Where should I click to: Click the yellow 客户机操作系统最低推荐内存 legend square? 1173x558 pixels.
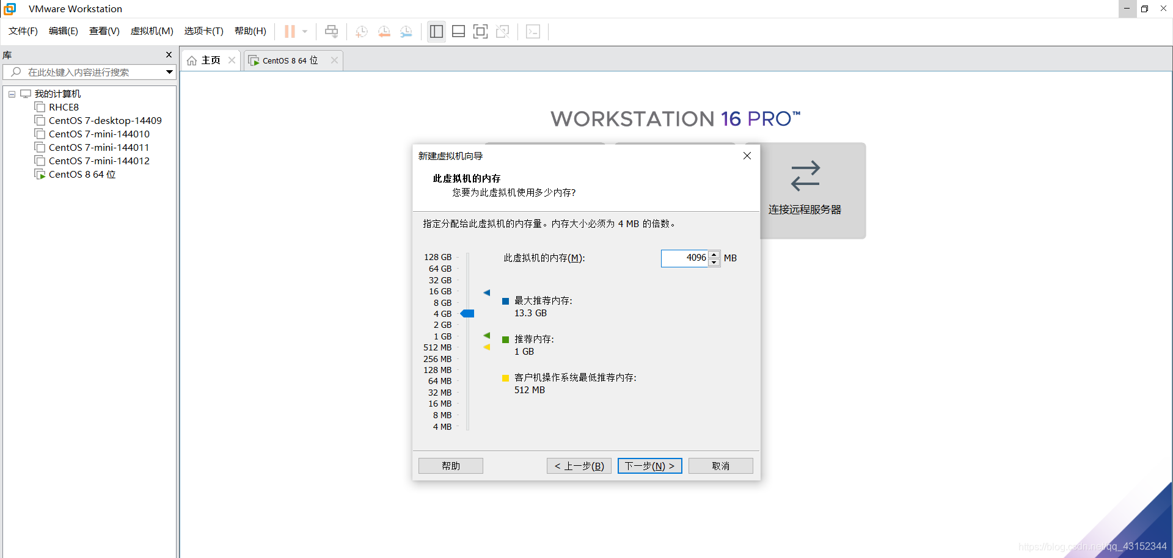click(x=506, y=379)
